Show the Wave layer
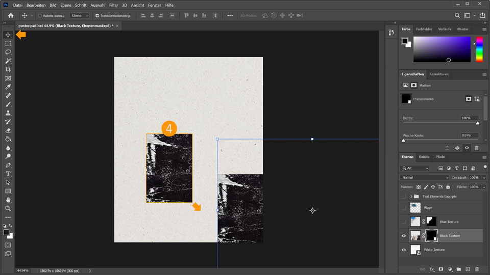Screen dimensions: 490x275 [x=404, y=208]
